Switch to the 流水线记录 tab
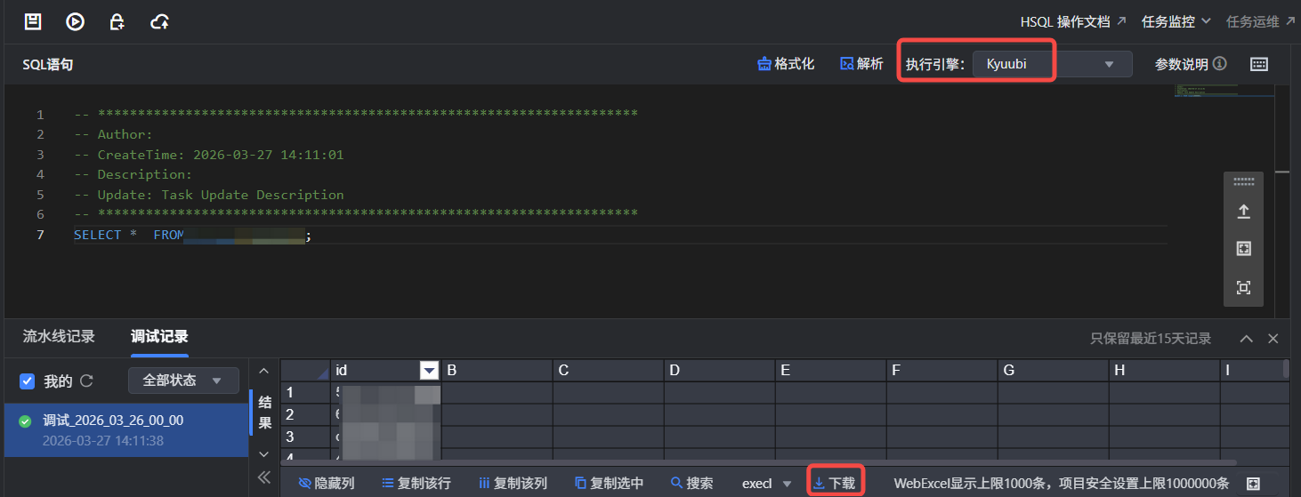This screenshot has height=497, width=1301. (x=59, y=337)
